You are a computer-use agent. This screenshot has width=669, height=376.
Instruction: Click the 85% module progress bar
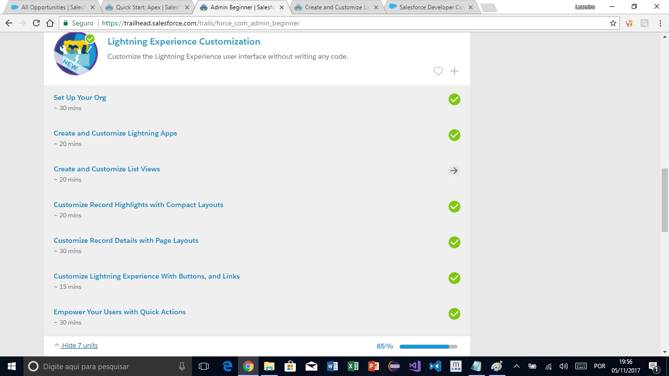pyautogui.click(x=429, y=347)
